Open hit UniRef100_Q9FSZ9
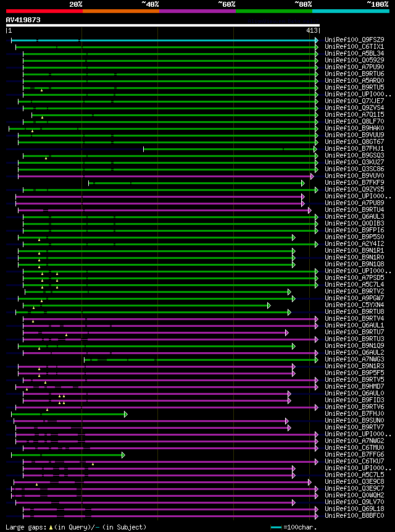The image size is (395, 532). [x=354, y=40]
